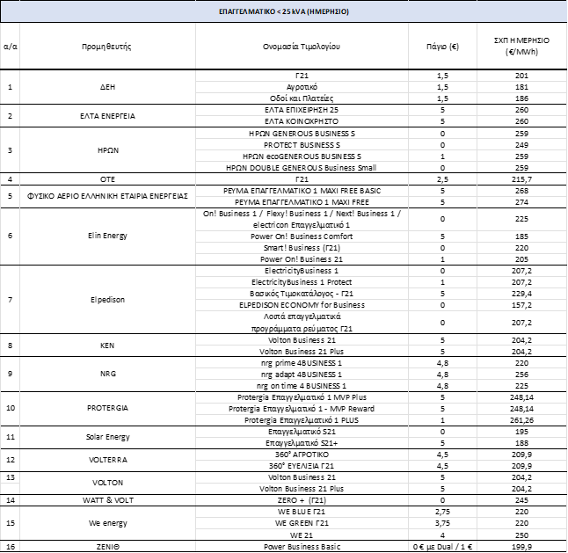Select the VOLTERRA supplier cell
Image resolution: width=568 pixels, height=553 pixels.
coord(108,460)
